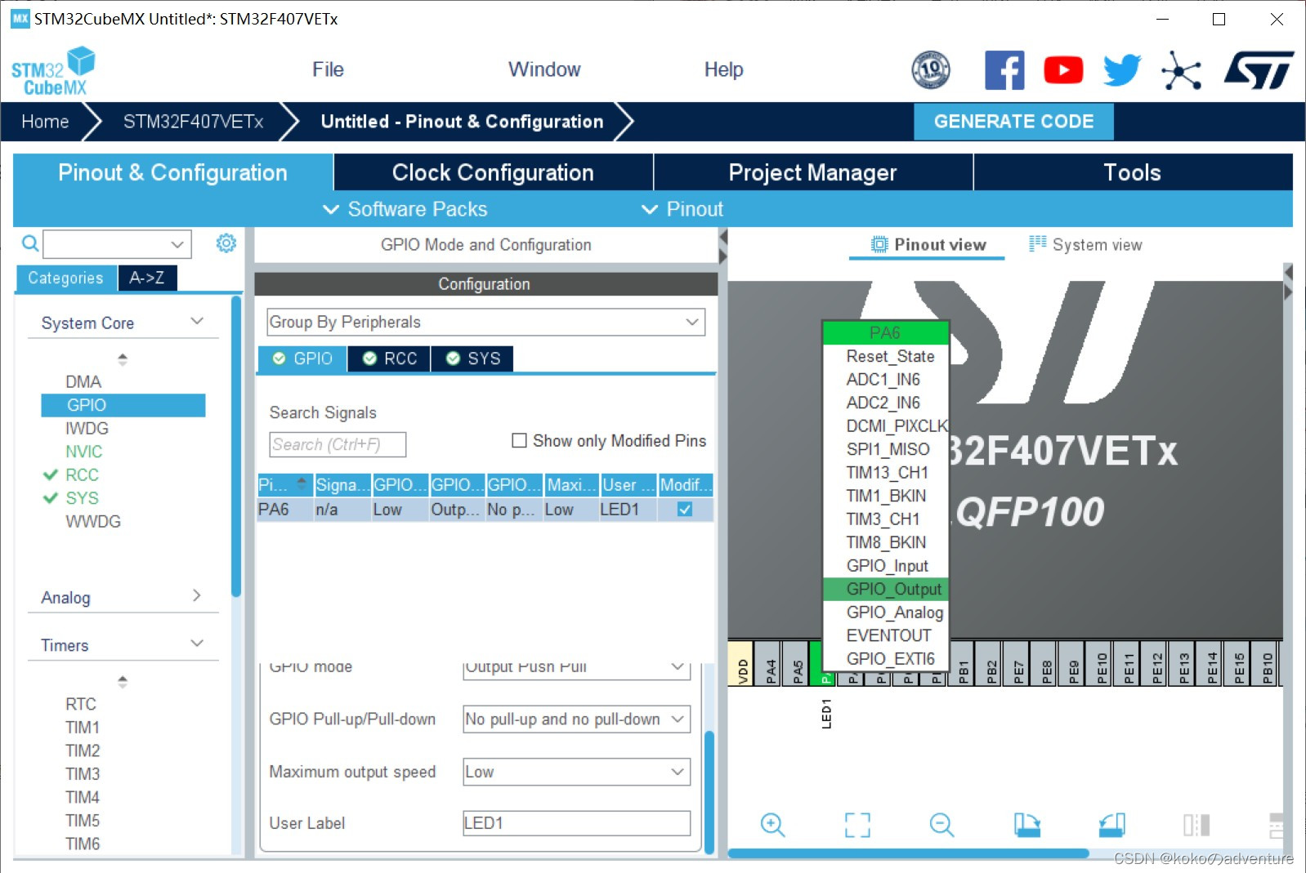The image size is (1306, 873).
Task: Open the ST logo website icon
Action: pyautogui.click(x=1259, y=70)
